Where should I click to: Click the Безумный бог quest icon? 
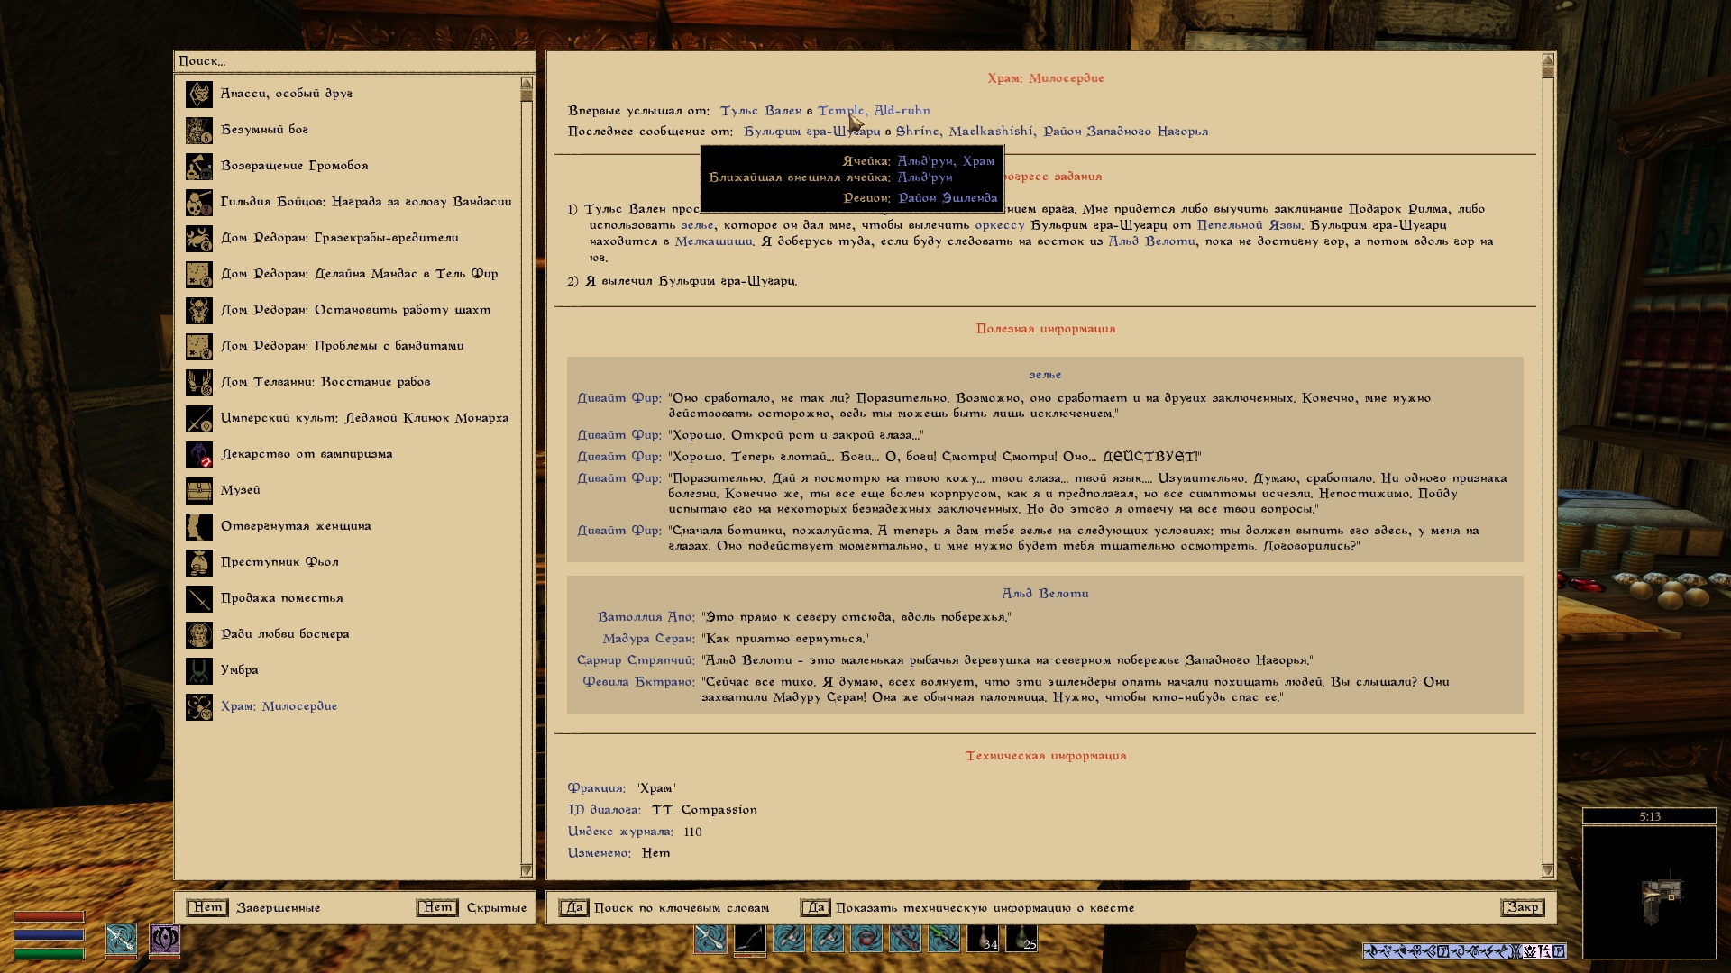(x=199, y=130)
